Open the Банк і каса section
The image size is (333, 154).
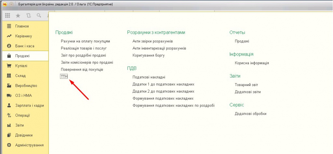pos(25,46)
